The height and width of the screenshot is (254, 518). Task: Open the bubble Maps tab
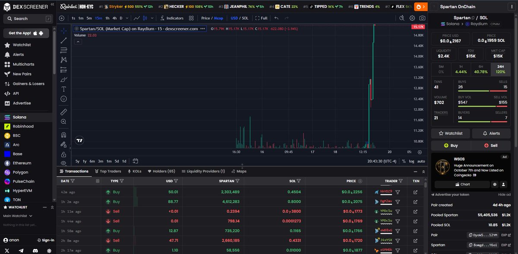pos(239,171)
